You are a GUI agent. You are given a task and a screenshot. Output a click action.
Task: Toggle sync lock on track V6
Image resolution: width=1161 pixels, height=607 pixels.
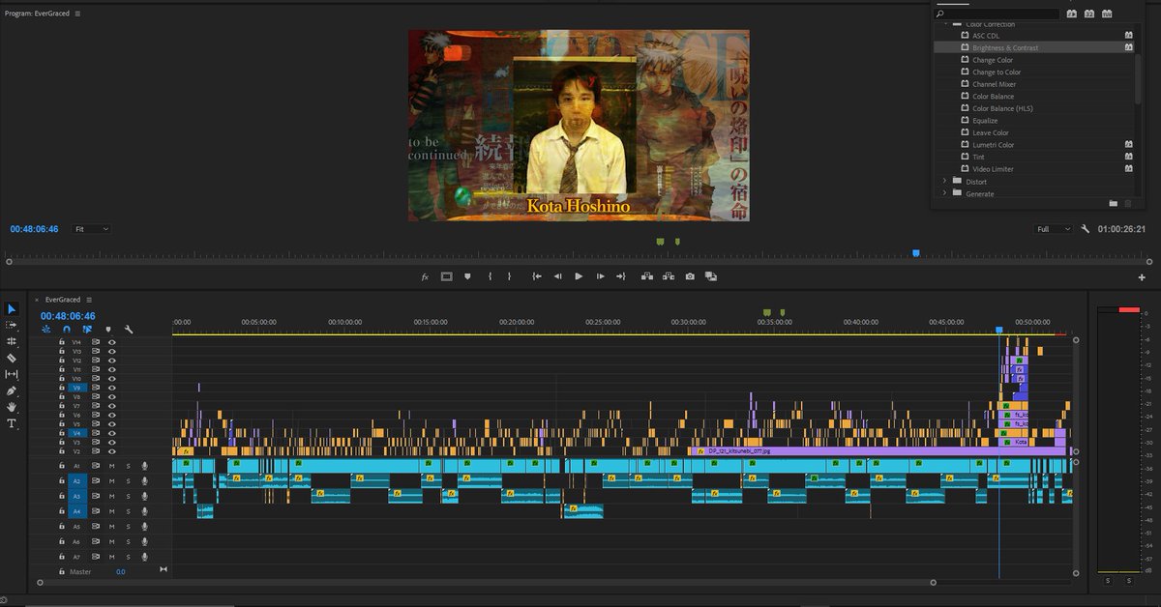(96, 415)
